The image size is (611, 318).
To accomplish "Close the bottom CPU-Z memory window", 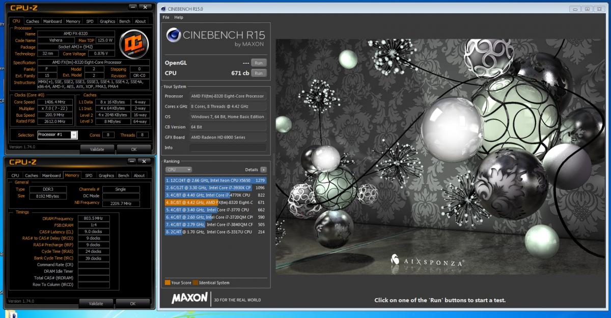I will 145,161.
